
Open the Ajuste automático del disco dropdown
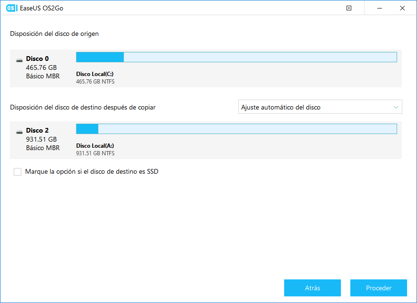pyautogui.click(x=320, y=107)
